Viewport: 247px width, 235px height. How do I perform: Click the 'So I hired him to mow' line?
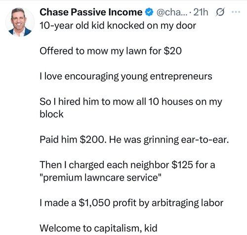tap(131, 102)
